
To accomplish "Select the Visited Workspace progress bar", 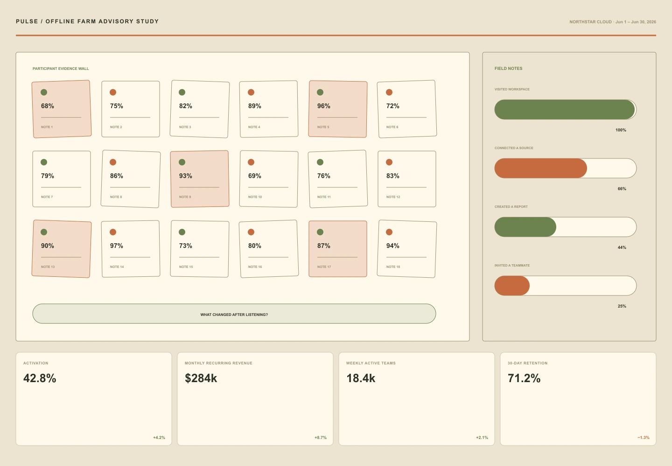I will (x=566, y=110).
